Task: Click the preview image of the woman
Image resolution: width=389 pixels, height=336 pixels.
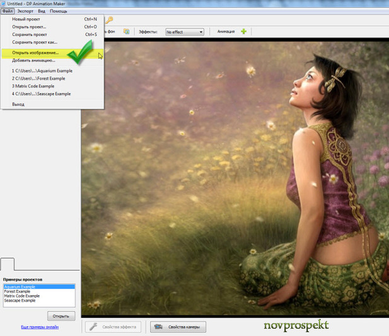Action: tap(235, 178)
